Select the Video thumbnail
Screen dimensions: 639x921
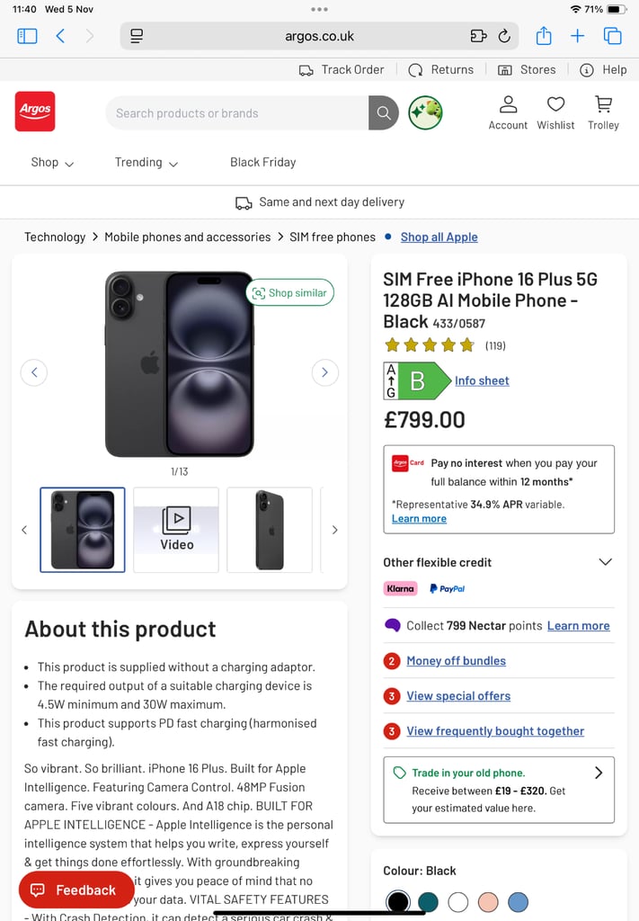click(175, 530)
